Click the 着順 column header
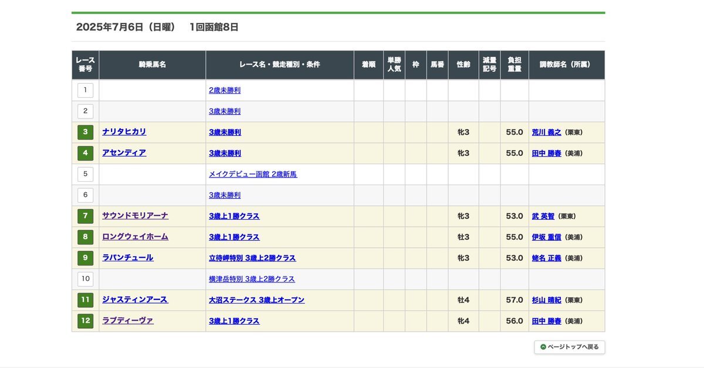Image resolution: width=704 pixels, height=368 pixels. (x=369, y=65)
